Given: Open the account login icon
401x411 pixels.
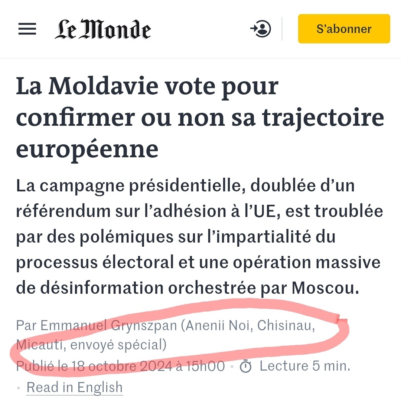Looking at the screenshot, I should 261,29.
